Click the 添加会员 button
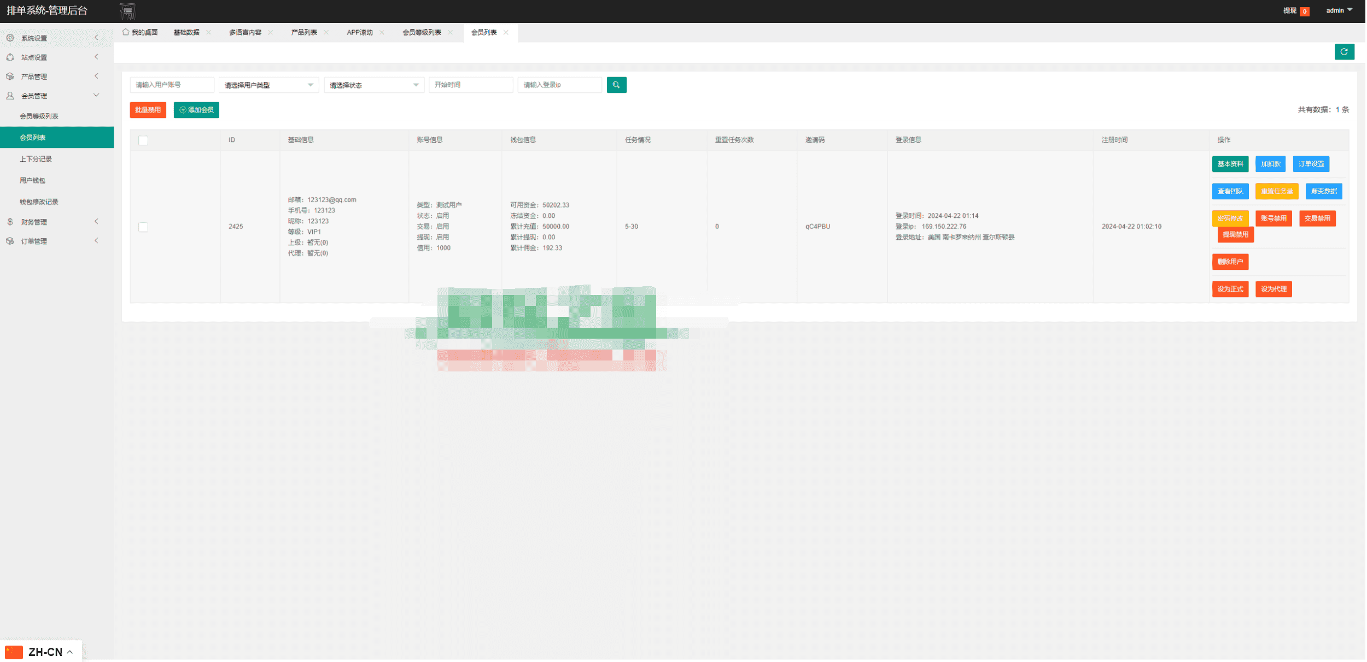This screenshot has width=1367, height=662. tap(196, 110)
